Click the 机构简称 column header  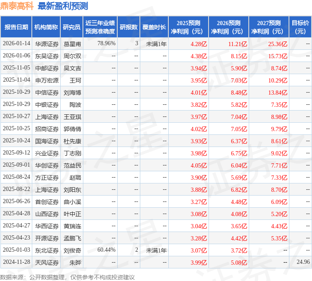(46, 27)
